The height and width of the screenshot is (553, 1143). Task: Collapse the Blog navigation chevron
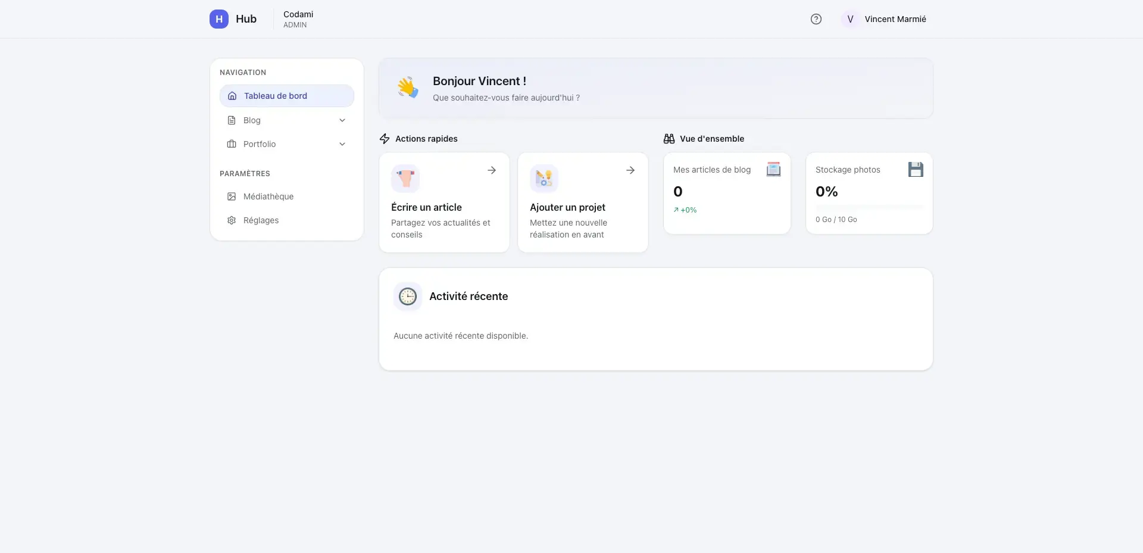pos(342,120)
